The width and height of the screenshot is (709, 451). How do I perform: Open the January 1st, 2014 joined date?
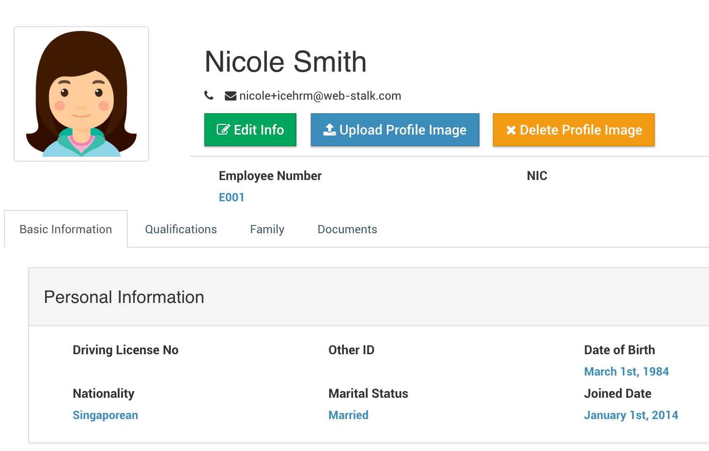click(x=631, y=415)
